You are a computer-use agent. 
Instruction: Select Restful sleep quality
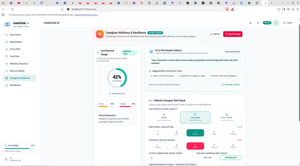tap(164, 117)
